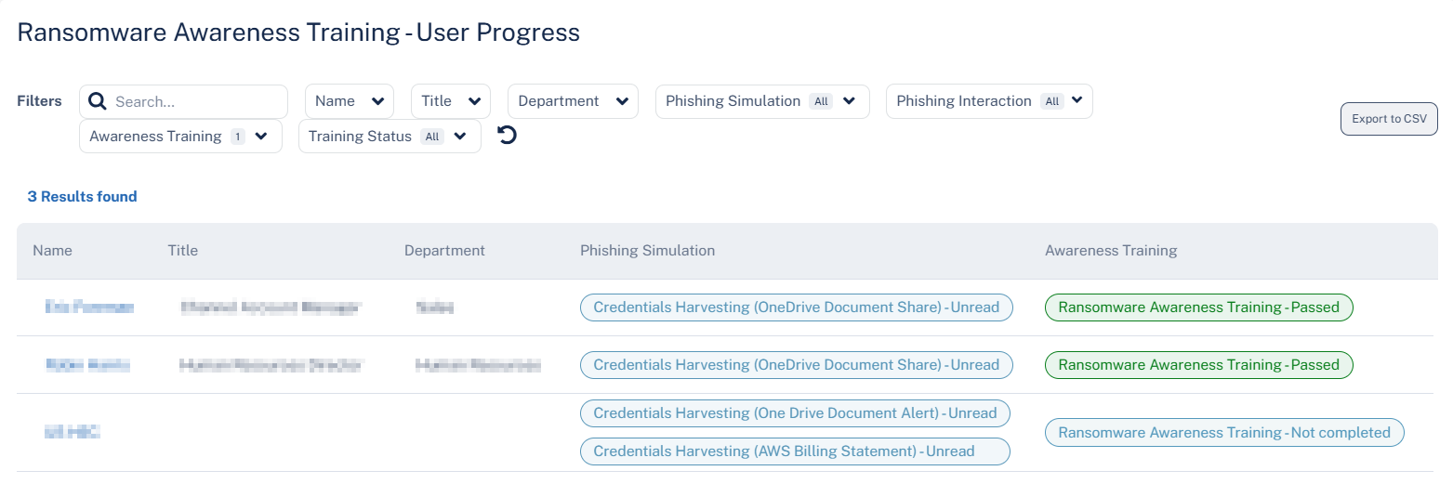Screen dimensions: 1453x497
Task: Click the Export to CSV button
Action: (1389, 119)
